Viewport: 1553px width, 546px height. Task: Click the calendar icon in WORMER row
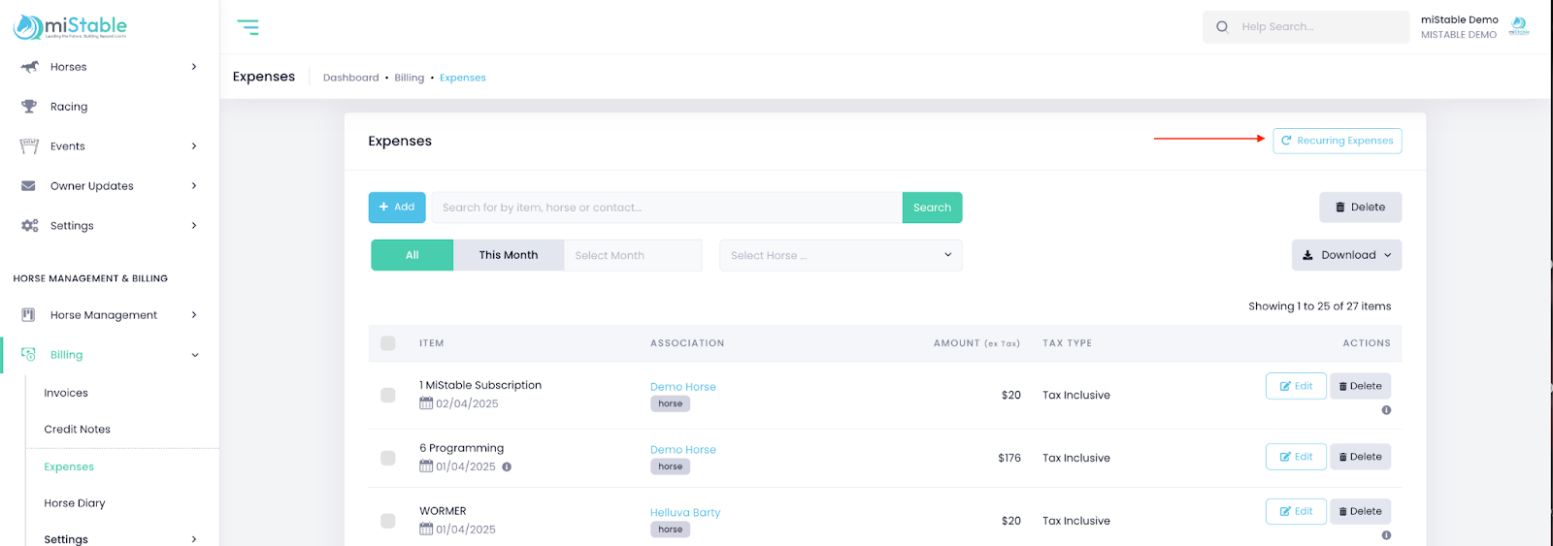[x=426, y=530]
